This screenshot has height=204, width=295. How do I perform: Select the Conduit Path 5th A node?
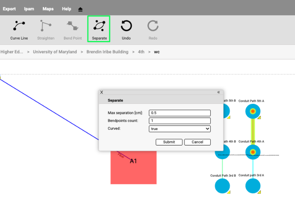(253, 111)
